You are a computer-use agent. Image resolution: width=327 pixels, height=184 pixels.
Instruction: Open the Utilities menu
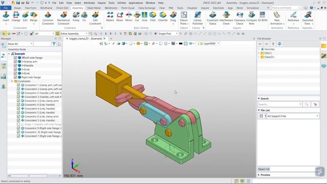122,3
